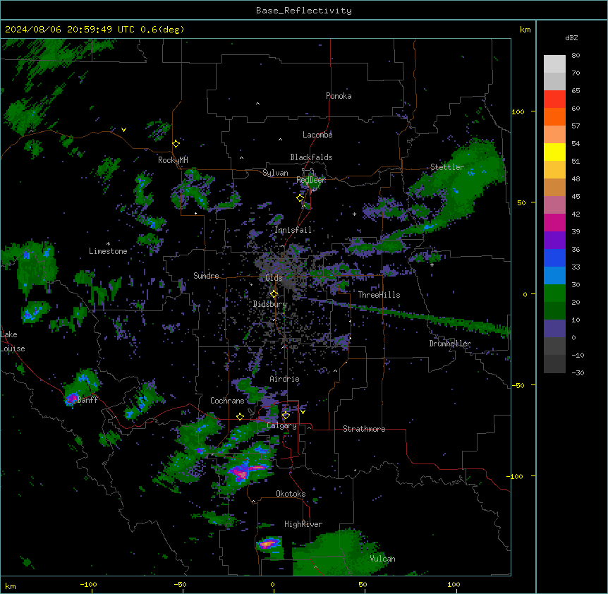Click the 50 tick on the vertical axis
Viewport: 608px width, 594px height.
click(521, 202)
